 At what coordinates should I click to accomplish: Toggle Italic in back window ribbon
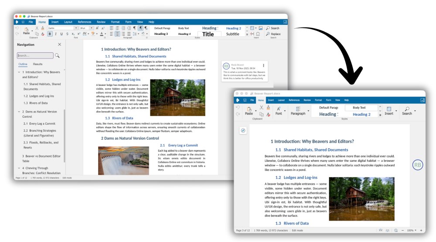click(56, 34)
